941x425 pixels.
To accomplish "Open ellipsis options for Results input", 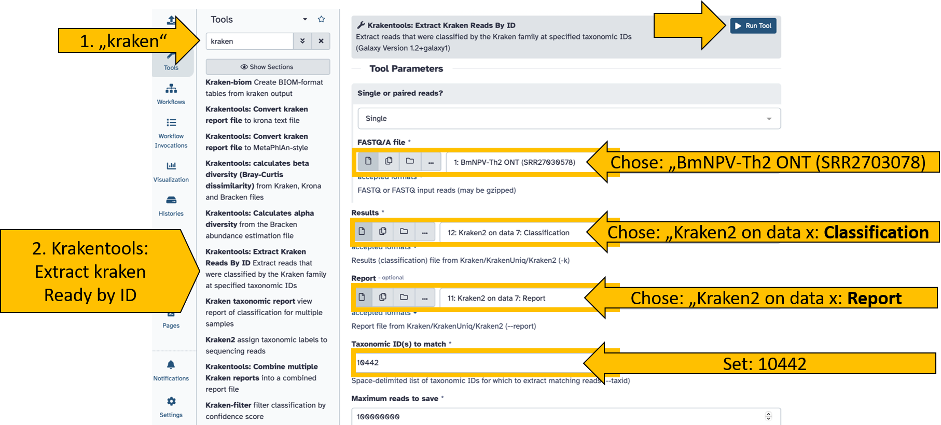I will point(425,231).
